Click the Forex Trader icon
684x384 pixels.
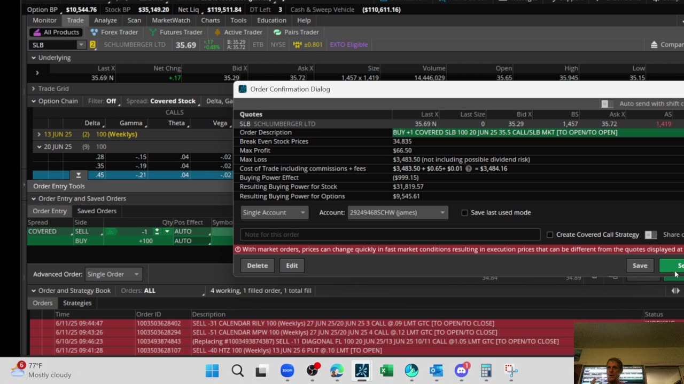(94, 33)
